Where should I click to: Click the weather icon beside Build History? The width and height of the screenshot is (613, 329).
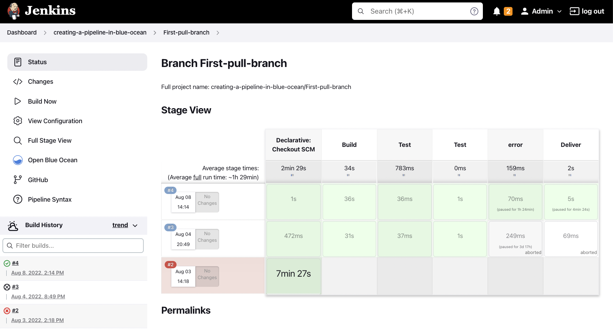pos(13,225)
